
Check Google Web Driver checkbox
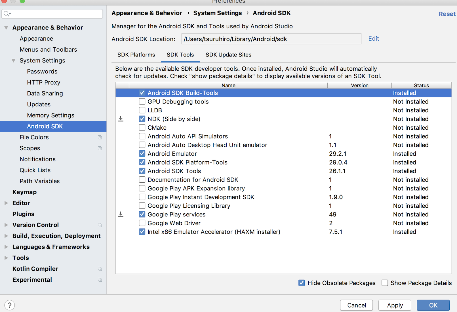[142, 223]
